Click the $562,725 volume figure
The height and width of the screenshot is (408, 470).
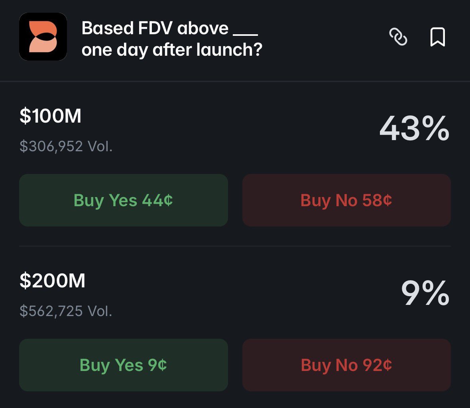pyautogui.click(x=51, y=311)
